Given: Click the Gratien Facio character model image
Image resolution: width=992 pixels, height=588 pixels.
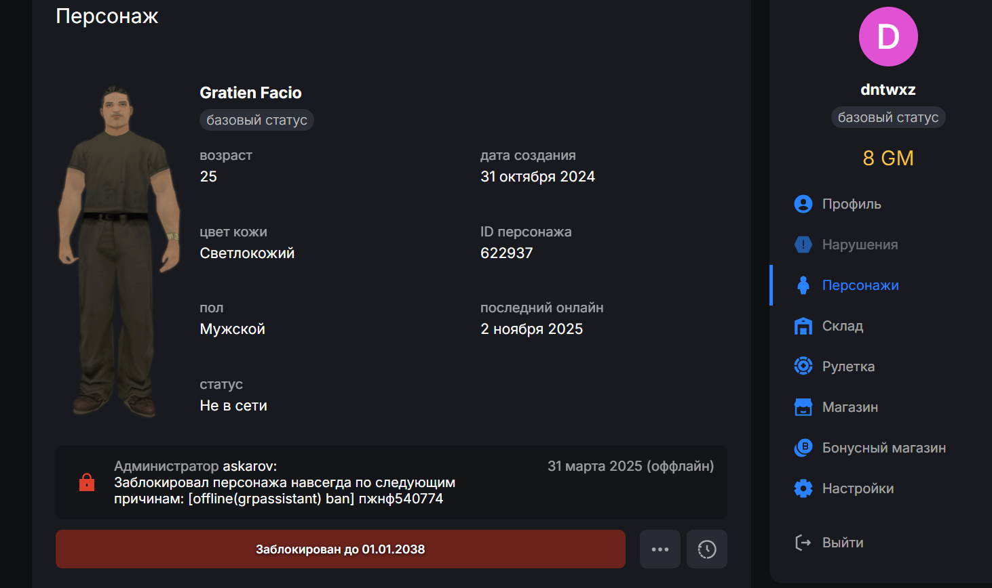Looking at the screenshot, I should [119, 251].
